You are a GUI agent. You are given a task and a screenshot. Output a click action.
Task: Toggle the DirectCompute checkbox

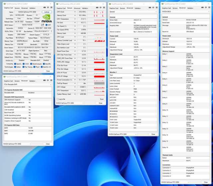point(31,64)
